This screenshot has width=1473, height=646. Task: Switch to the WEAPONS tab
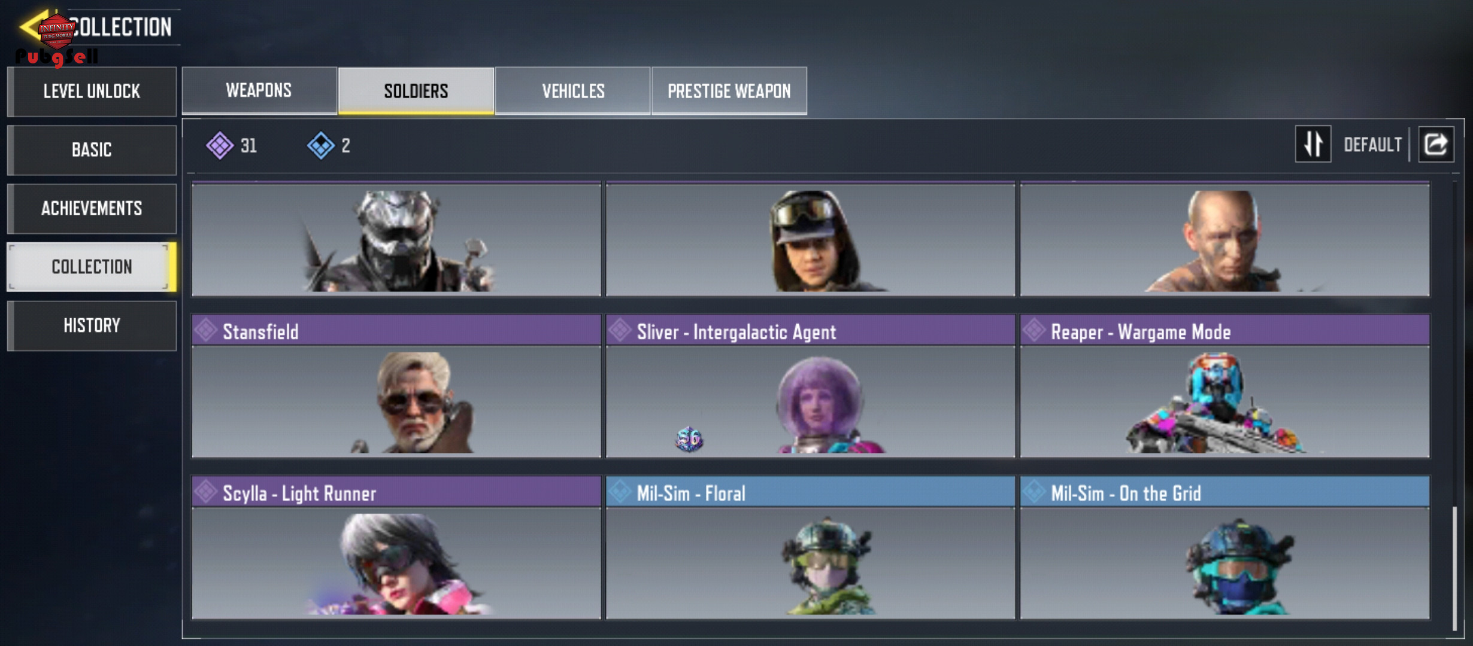(x=259, y=90)
